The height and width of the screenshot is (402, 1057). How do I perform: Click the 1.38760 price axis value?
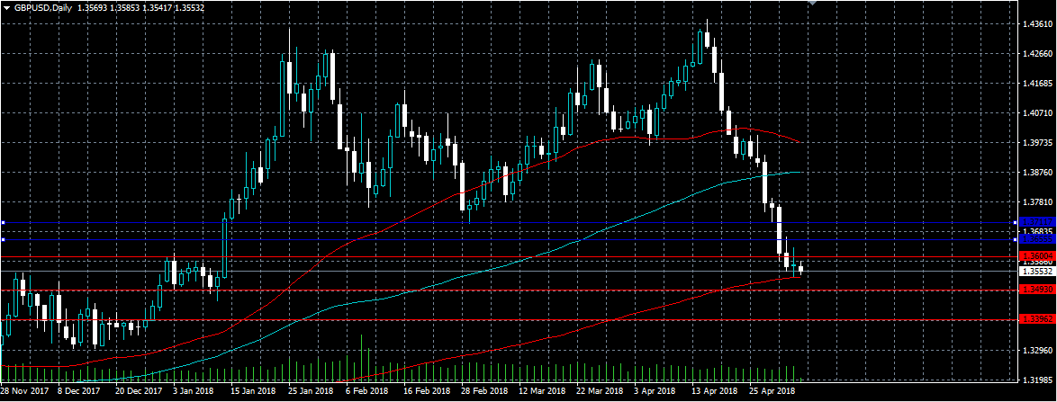click(1036, 173)
